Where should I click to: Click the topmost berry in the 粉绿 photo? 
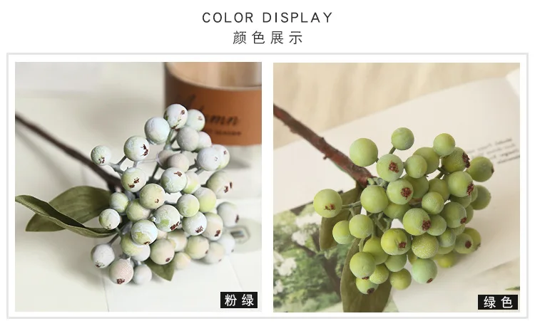tap(175, 116)
